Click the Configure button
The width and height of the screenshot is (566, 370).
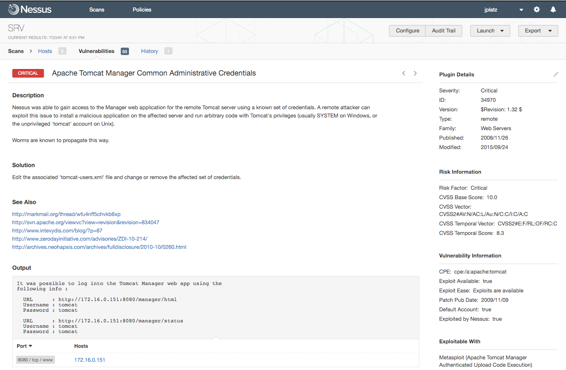pyautogui.click(x=407, y=31)
